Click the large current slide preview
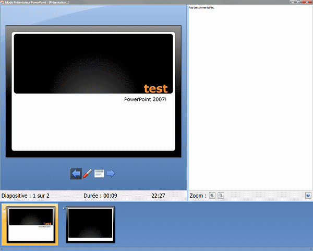Screen dimensions: 313x251 click(x=93, y=92)
